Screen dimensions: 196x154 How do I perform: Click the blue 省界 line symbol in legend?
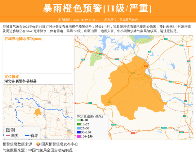tap(27, 136)
